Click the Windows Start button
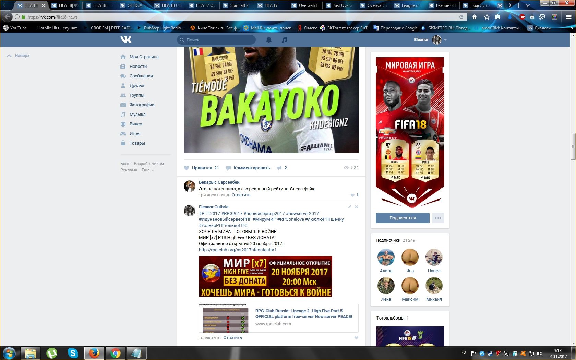The width and height of the screenshot is (576, 360). [9, 353]
